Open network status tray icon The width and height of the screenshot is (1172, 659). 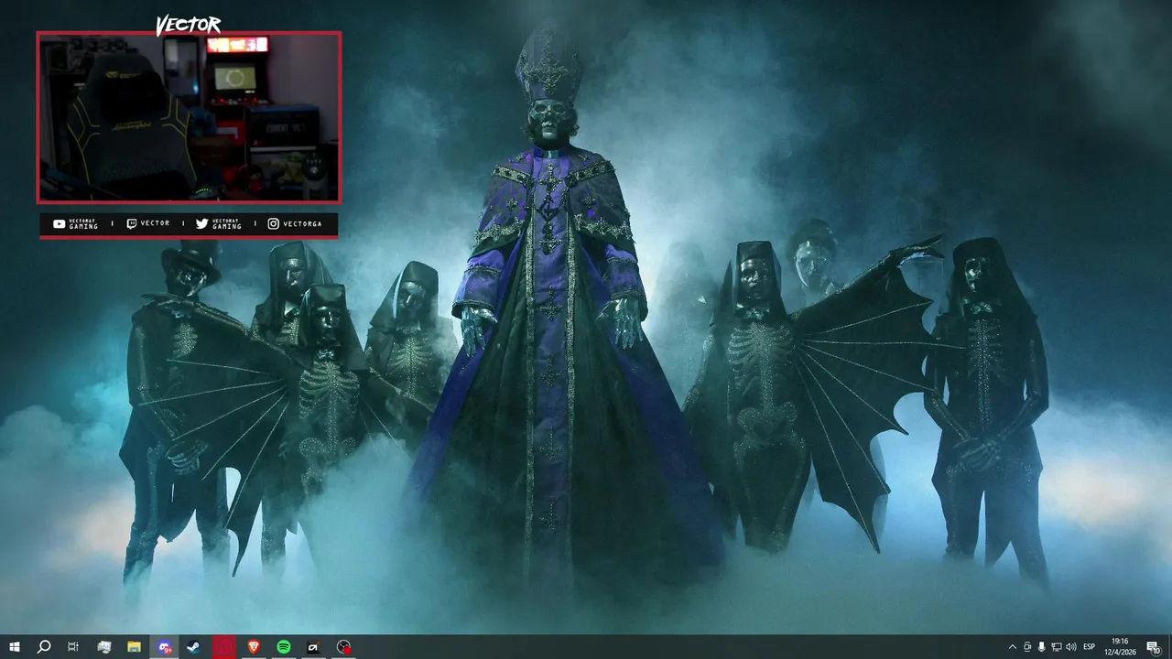point(1057,647)
